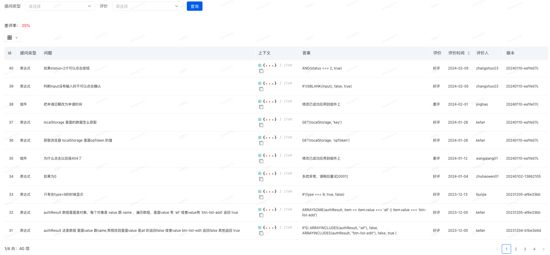Go to page 1
The height and width of the screenshot is (255, 550).
point(506,249)
